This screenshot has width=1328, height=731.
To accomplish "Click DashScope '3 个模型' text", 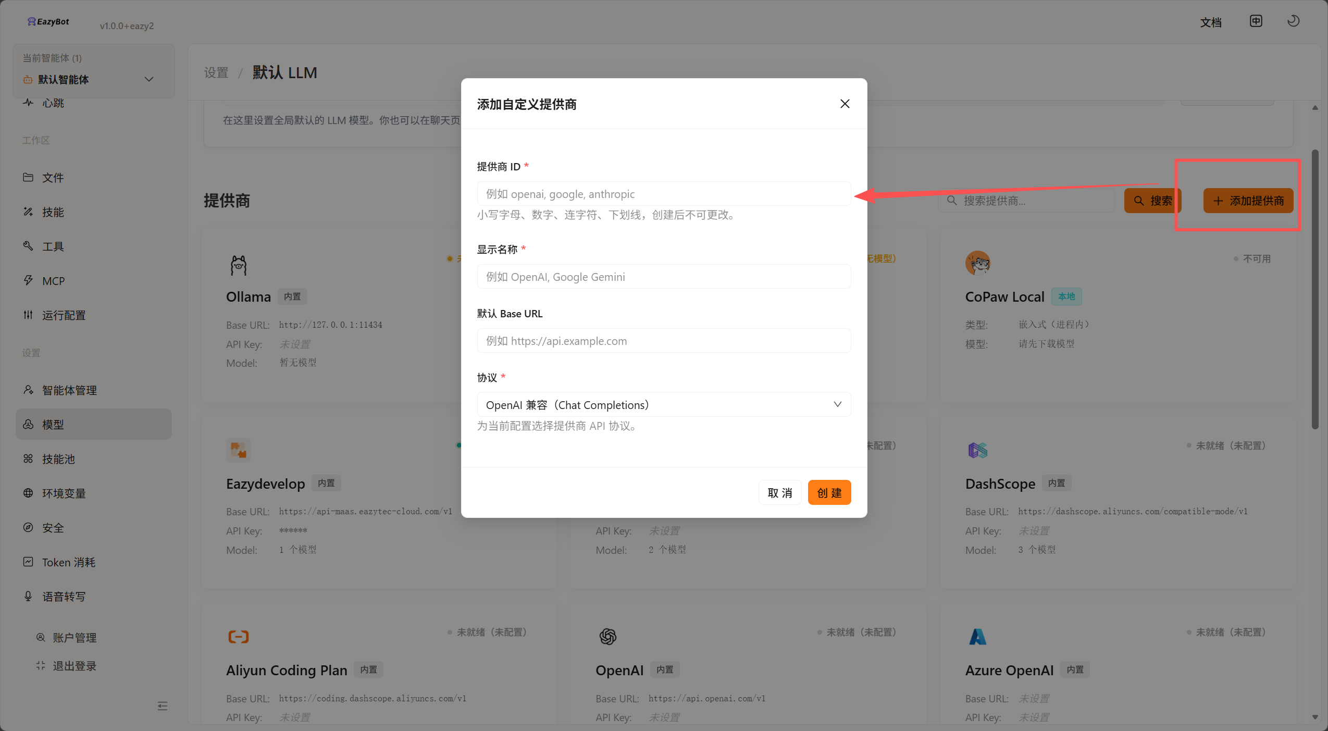I will (1037, 550).
